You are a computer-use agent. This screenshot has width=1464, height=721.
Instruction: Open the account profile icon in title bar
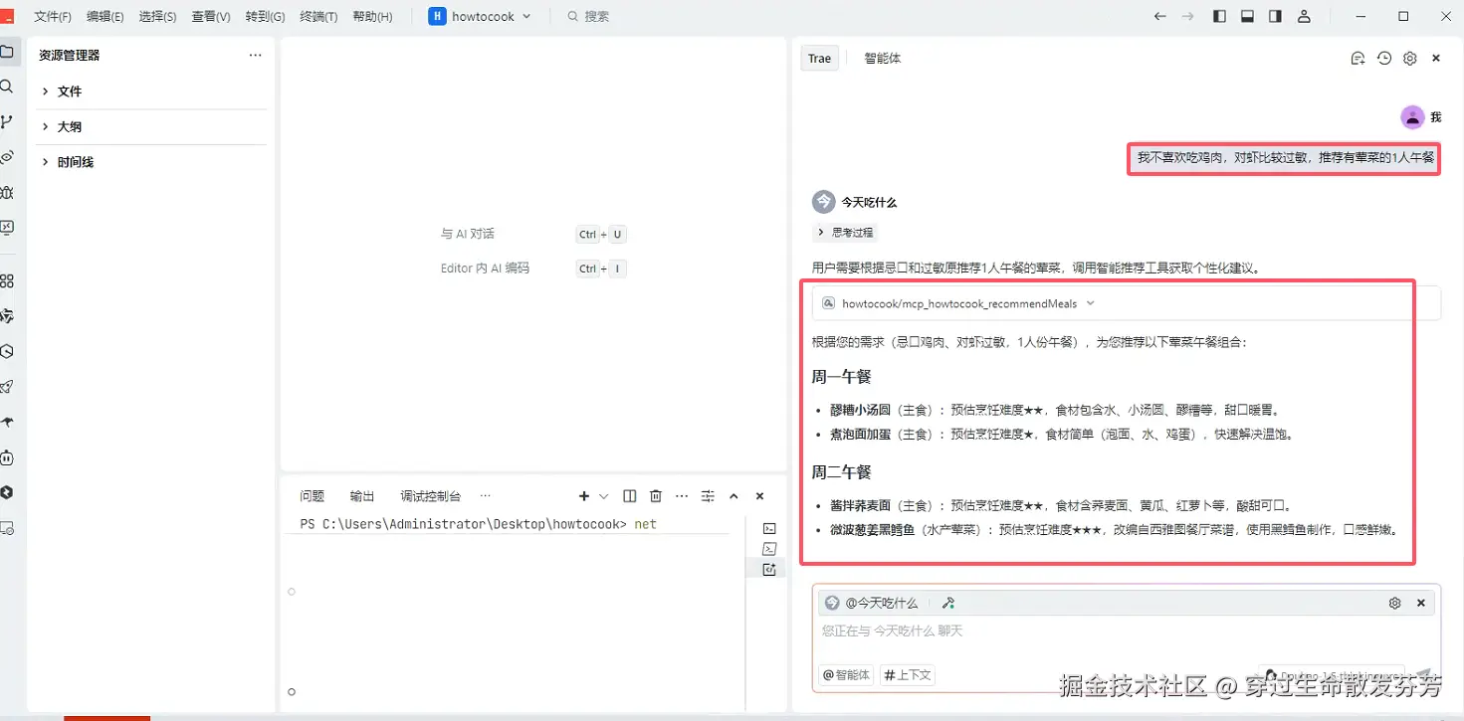click(x=1304, y=16)
